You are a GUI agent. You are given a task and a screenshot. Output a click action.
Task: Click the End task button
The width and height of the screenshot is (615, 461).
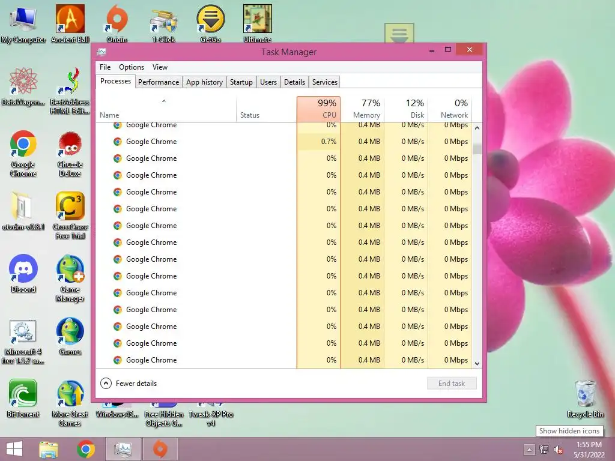(452, 384)
